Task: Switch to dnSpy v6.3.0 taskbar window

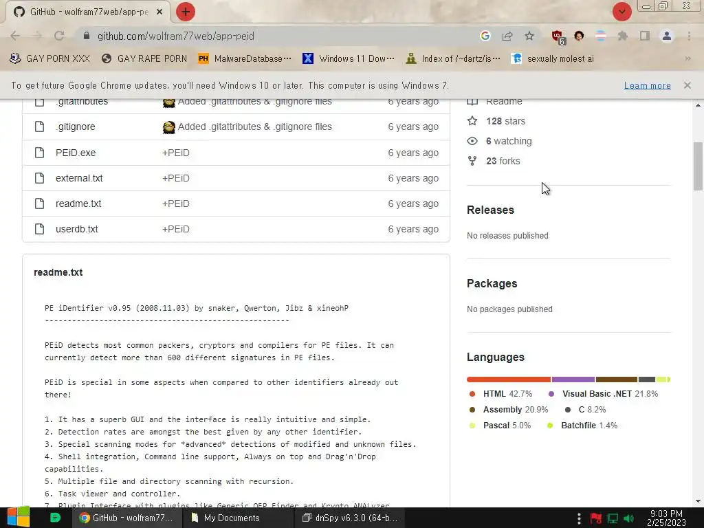Action: pos(350,518)
